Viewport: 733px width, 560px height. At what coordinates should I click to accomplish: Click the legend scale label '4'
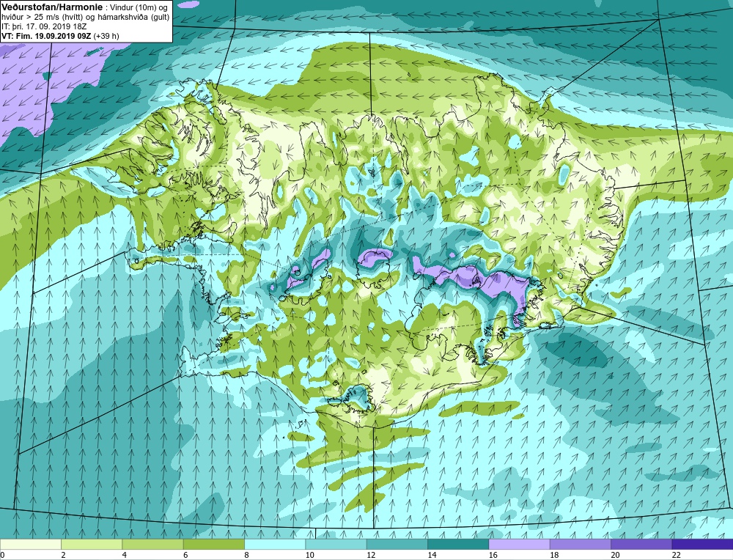(125, 555)
